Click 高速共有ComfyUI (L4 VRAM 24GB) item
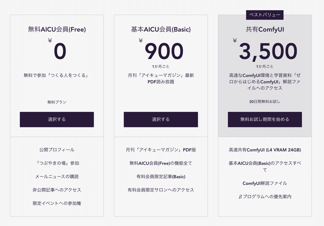324x226 pixels. 265,149
